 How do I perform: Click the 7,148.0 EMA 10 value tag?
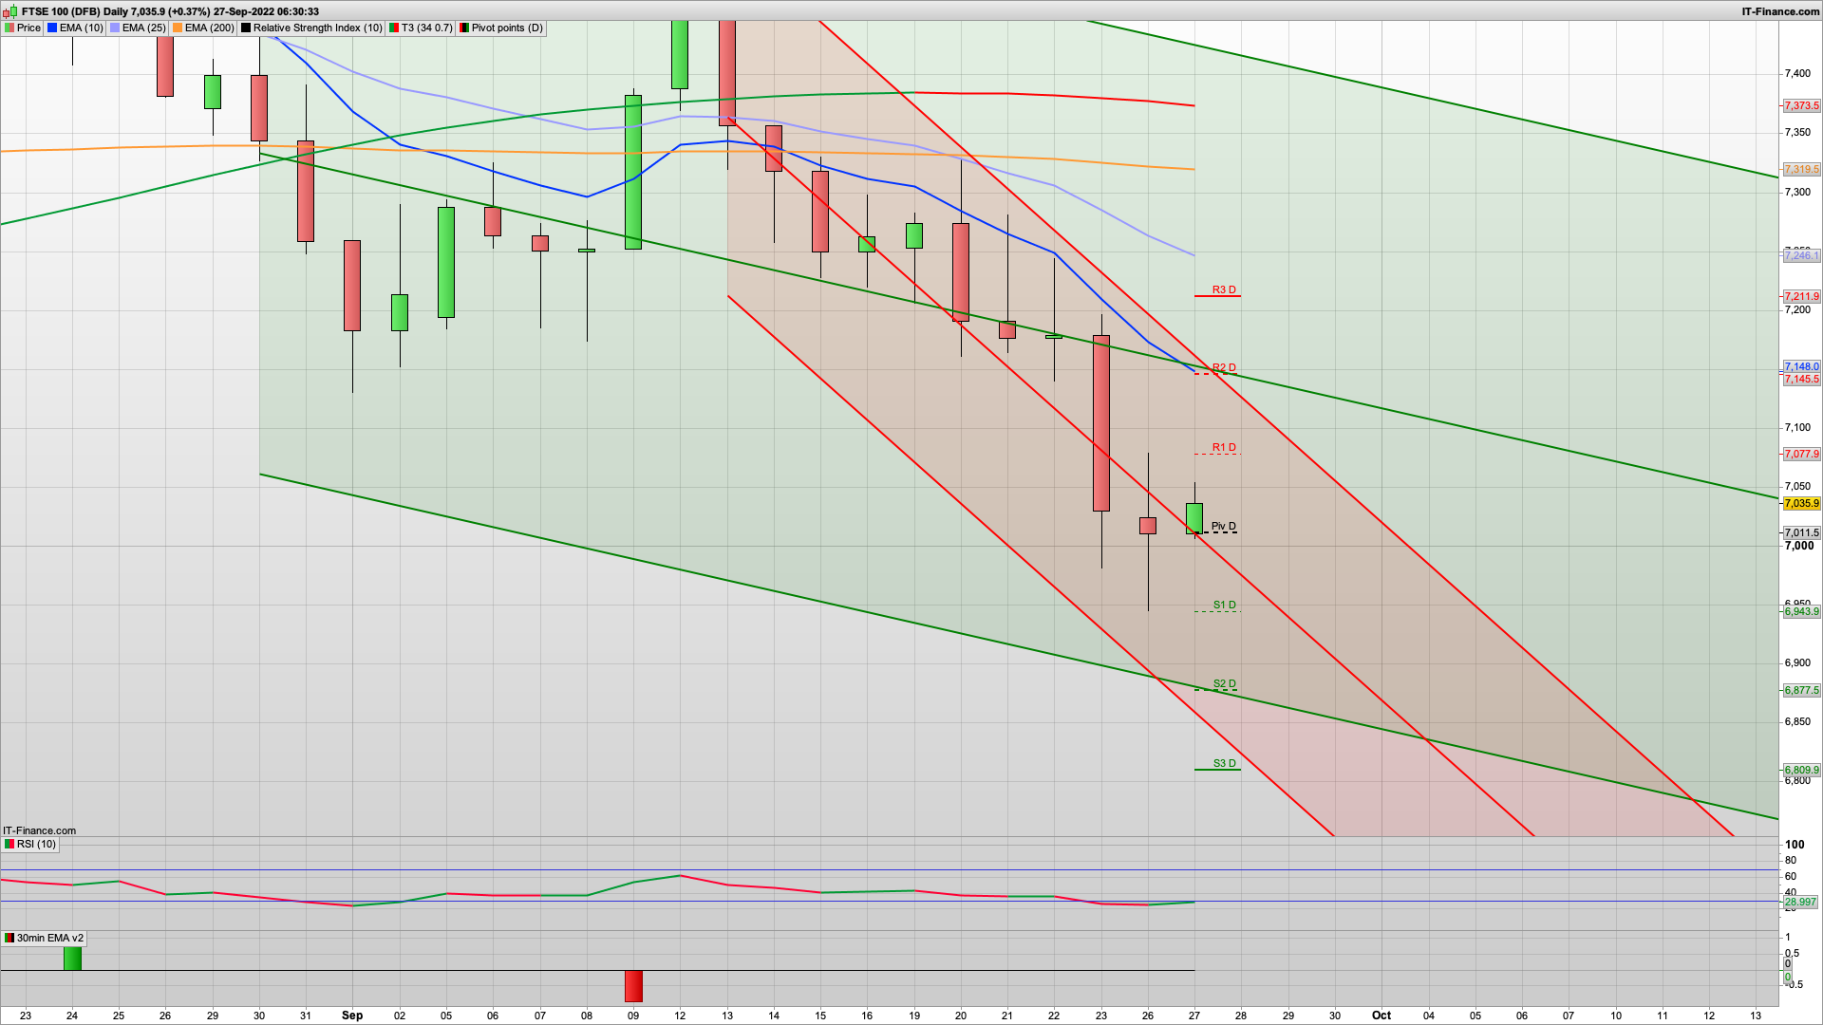pos(1802,366)
